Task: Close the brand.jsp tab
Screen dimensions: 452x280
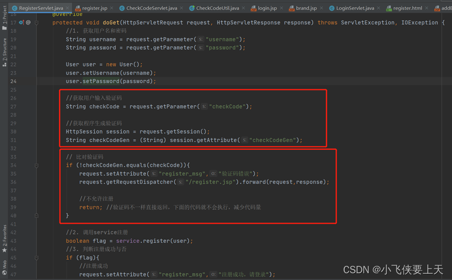Action: click(x=321, y=8)
